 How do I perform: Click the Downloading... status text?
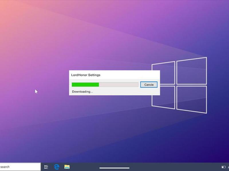click(82, 91)
